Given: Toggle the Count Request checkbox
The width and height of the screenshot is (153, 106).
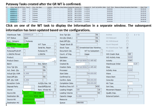Looking at the screenshot, I should coord(127,44).
